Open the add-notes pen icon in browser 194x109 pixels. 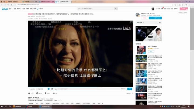point(183,5)
